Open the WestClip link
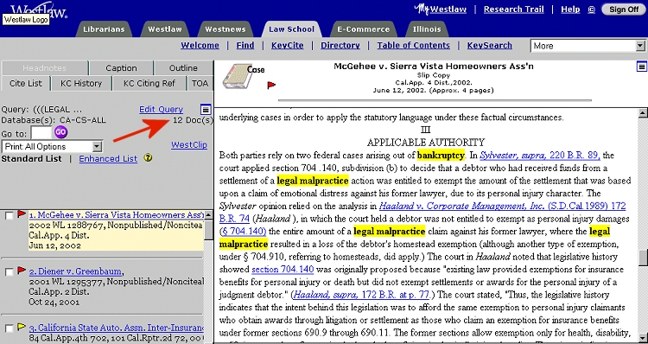 189,145
